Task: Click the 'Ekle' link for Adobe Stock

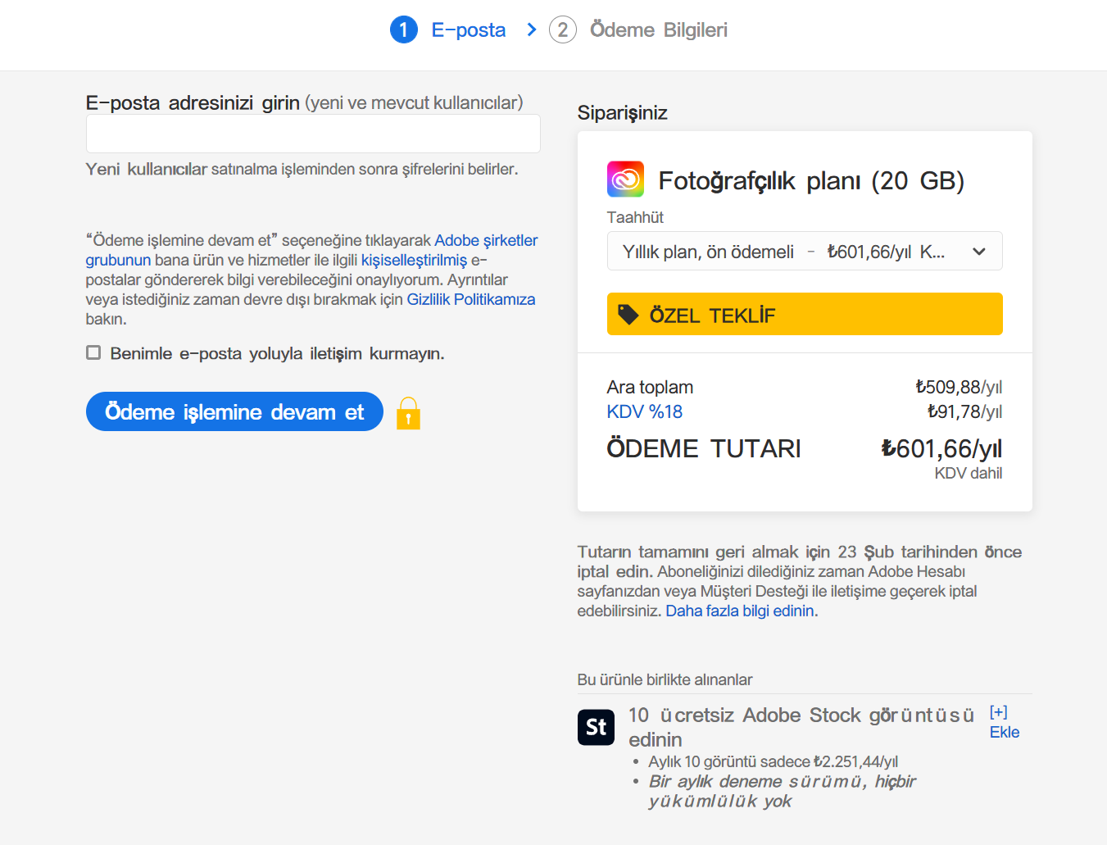Action: pos(1005,732)
